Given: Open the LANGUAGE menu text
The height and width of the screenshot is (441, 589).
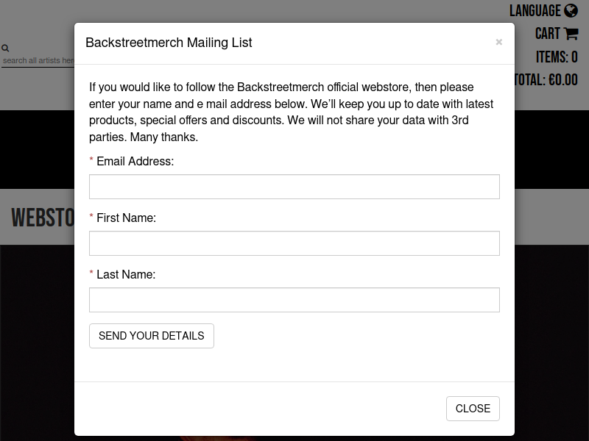Looking at the screenshot, I should pos(535,10).
